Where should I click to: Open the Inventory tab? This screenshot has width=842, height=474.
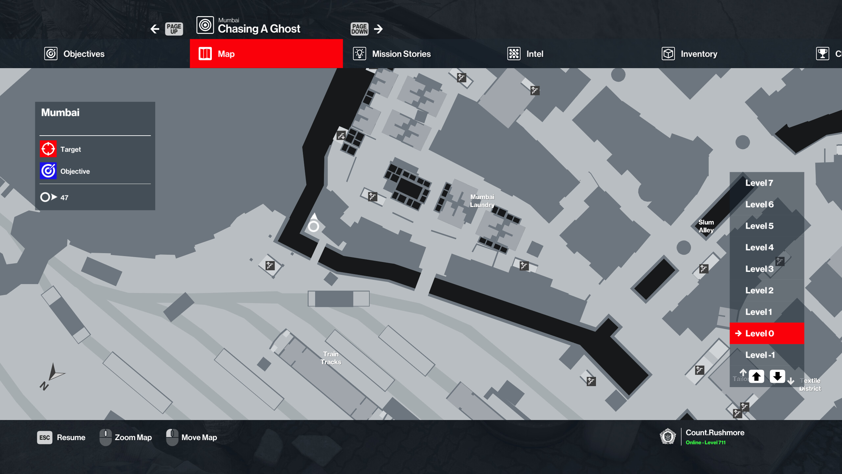(x=699, y=54)
